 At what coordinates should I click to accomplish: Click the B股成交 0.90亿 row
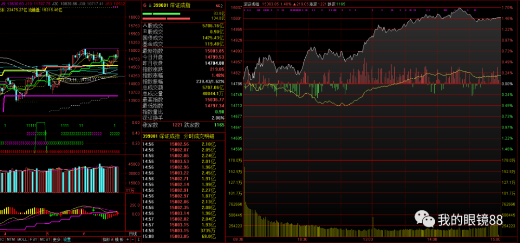pyautogui.click(x=184, y=32)
